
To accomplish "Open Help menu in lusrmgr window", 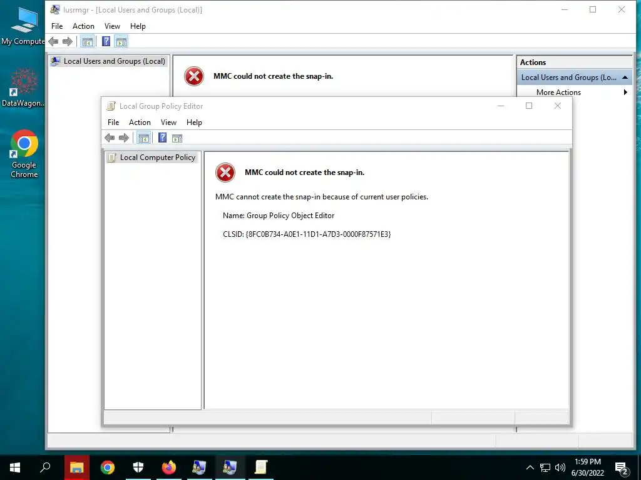I will coord(138,26).
